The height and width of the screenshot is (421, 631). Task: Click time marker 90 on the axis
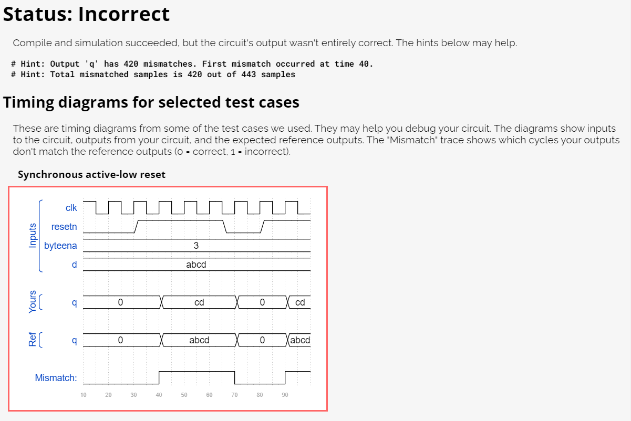[x=285, y=395]
